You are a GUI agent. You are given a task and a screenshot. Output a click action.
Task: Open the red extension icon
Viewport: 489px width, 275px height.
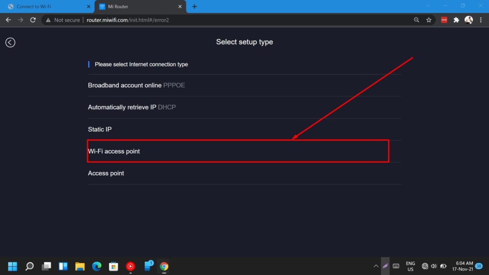click(444, 20)
